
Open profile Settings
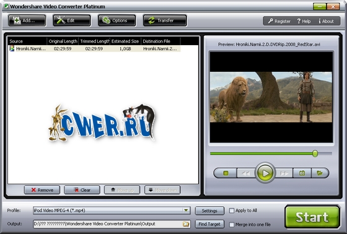point(209,210)
